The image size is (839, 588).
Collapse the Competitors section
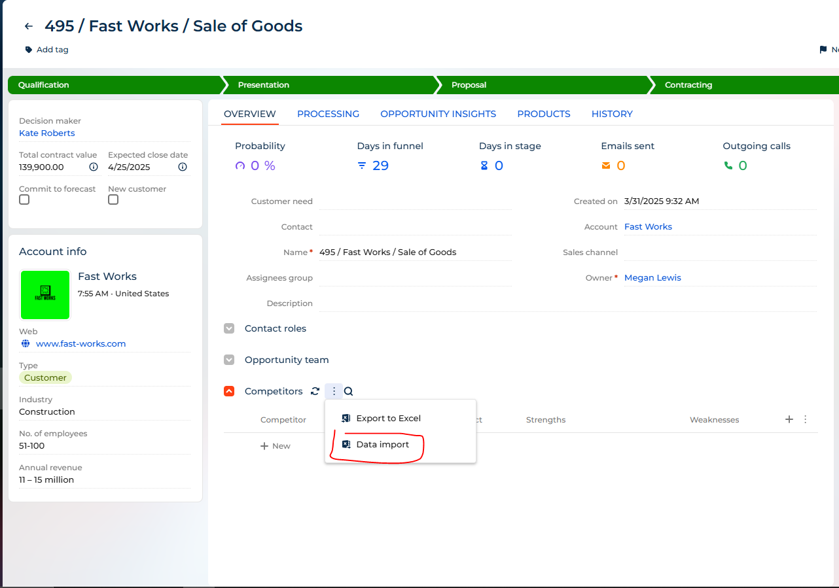[x=229, y=391]
